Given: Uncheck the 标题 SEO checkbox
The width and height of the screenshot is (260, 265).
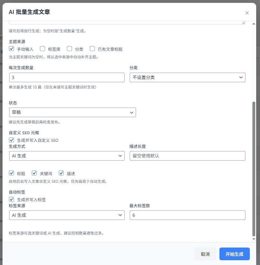Looking at the screenshot, I should (x=12, y=173).
